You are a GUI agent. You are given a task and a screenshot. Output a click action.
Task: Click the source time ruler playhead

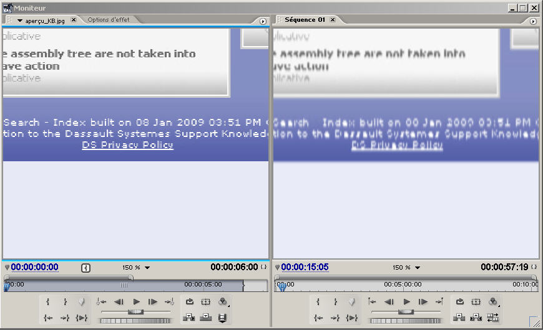(6, 286)
